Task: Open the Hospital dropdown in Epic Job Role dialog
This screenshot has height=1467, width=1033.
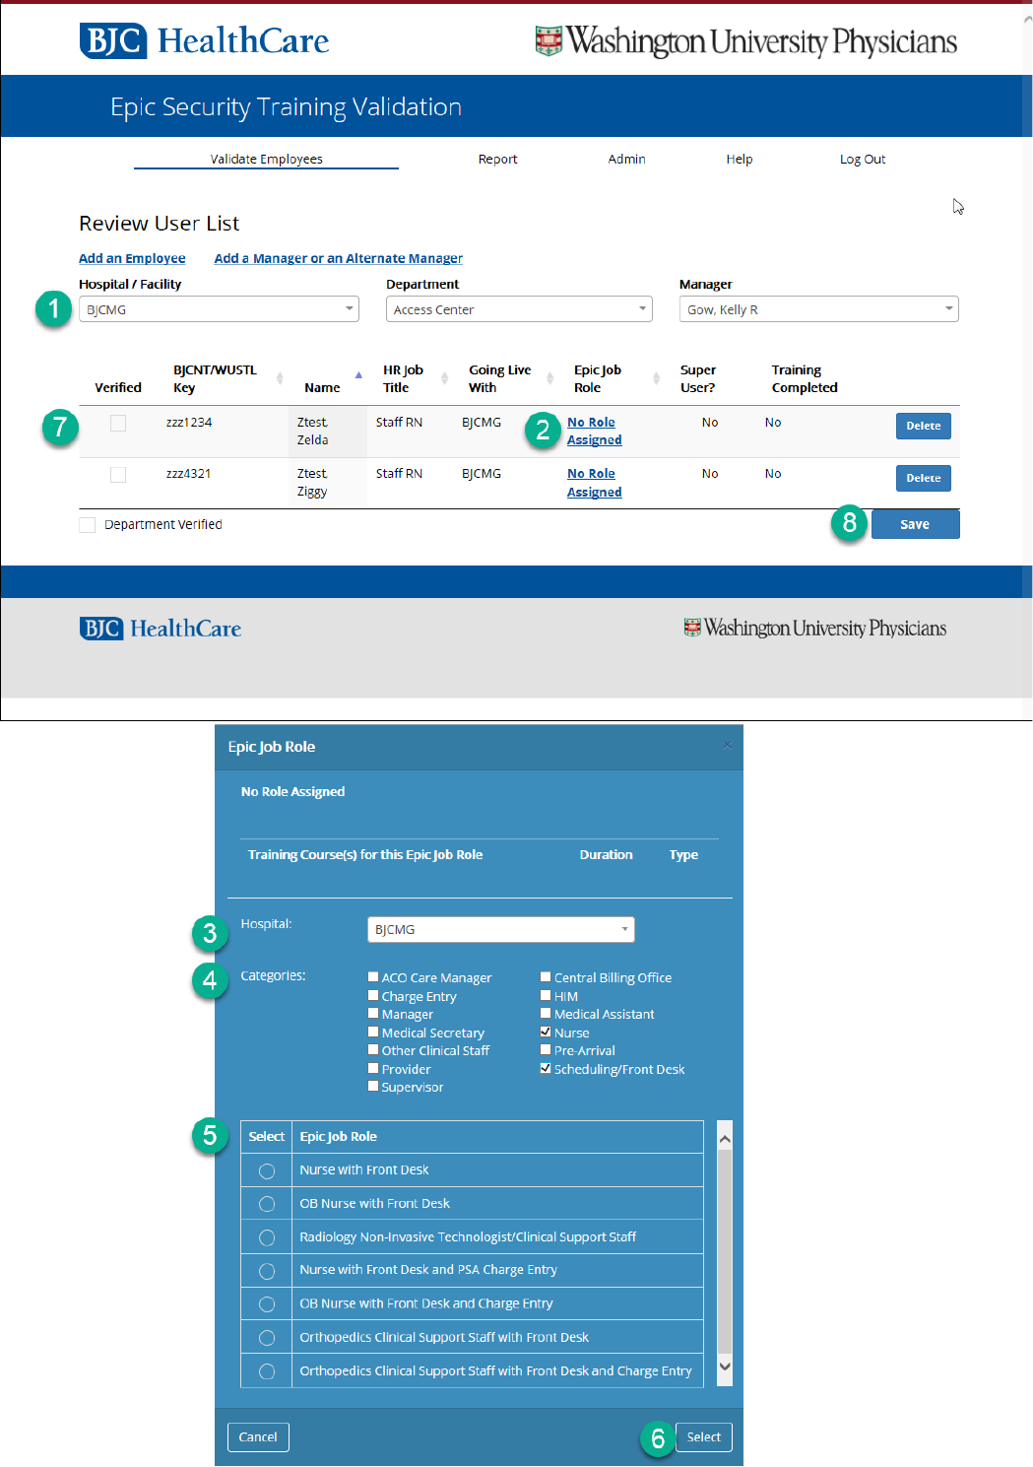Action: 500,929
